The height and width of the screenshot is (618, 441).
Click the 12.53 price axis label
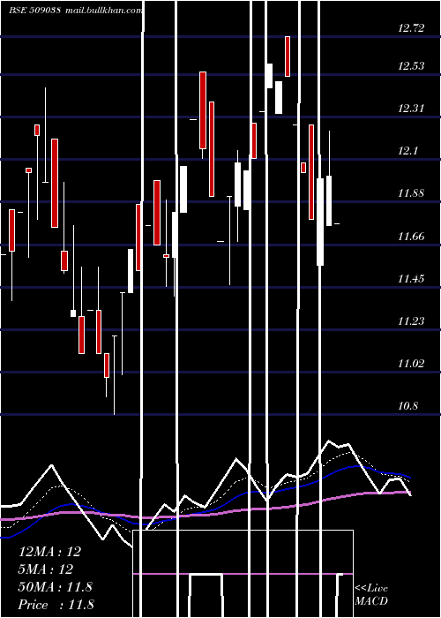(411, 66)
